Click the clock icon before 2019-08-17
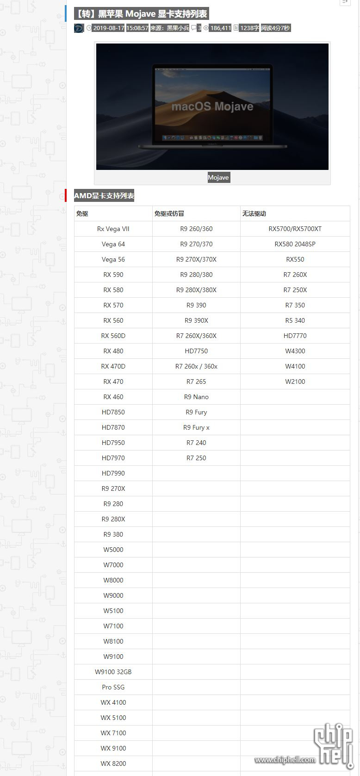The width and height of the screenshot is (360, 776). [x=89, y=28]
